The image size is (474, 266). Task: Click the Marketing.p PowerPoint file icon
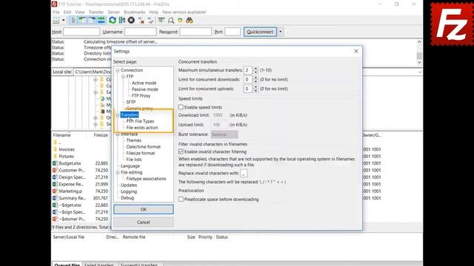tap(55, 191)
